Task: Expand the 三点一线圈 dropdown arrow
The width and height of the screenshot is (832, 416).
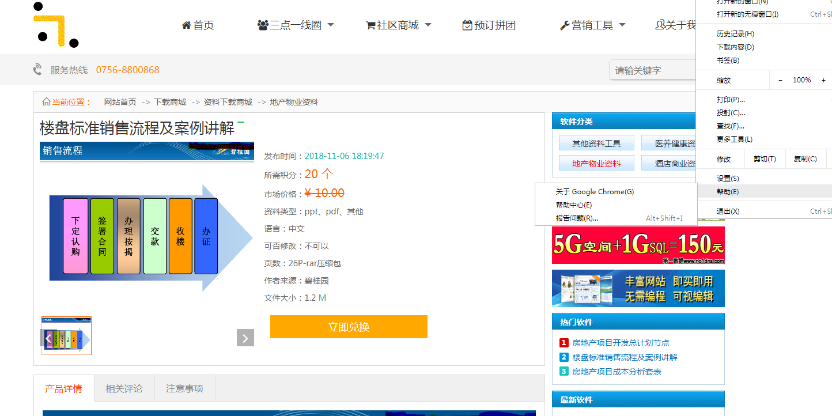Action: pos(331,25)
